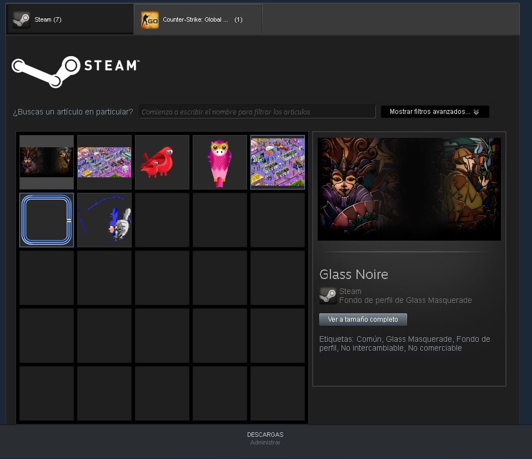Select the blue rounded frame item
This screenshot has width=532, height=459.
click(47, 220)
